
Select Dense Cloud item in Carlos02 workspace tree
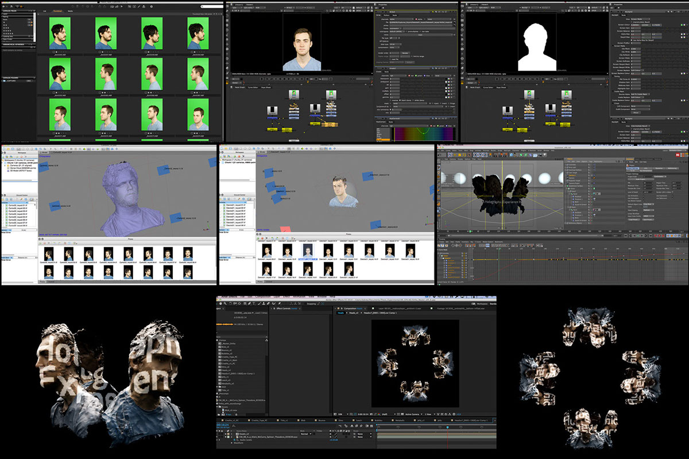click(23, 168)
